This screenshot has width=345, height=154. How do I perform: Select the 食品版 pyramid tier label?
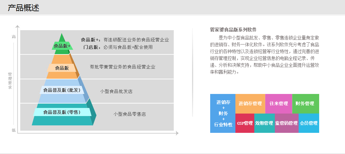click(62, 68)
